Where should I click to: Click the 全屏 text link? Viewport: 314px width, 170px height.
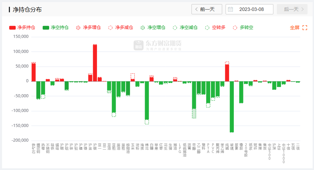coord(295,28)
